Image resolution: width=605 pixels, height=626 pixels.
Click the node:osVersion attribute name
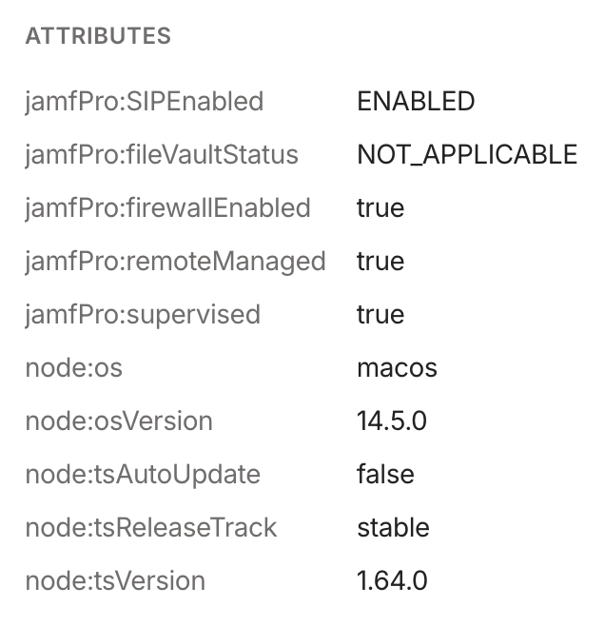[x=119, y=421]
